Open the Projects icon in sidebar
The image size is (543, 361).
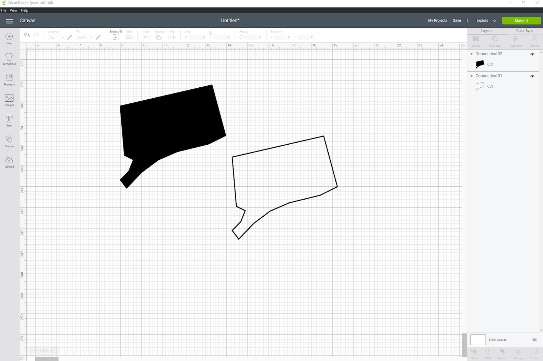coord(9,80)
